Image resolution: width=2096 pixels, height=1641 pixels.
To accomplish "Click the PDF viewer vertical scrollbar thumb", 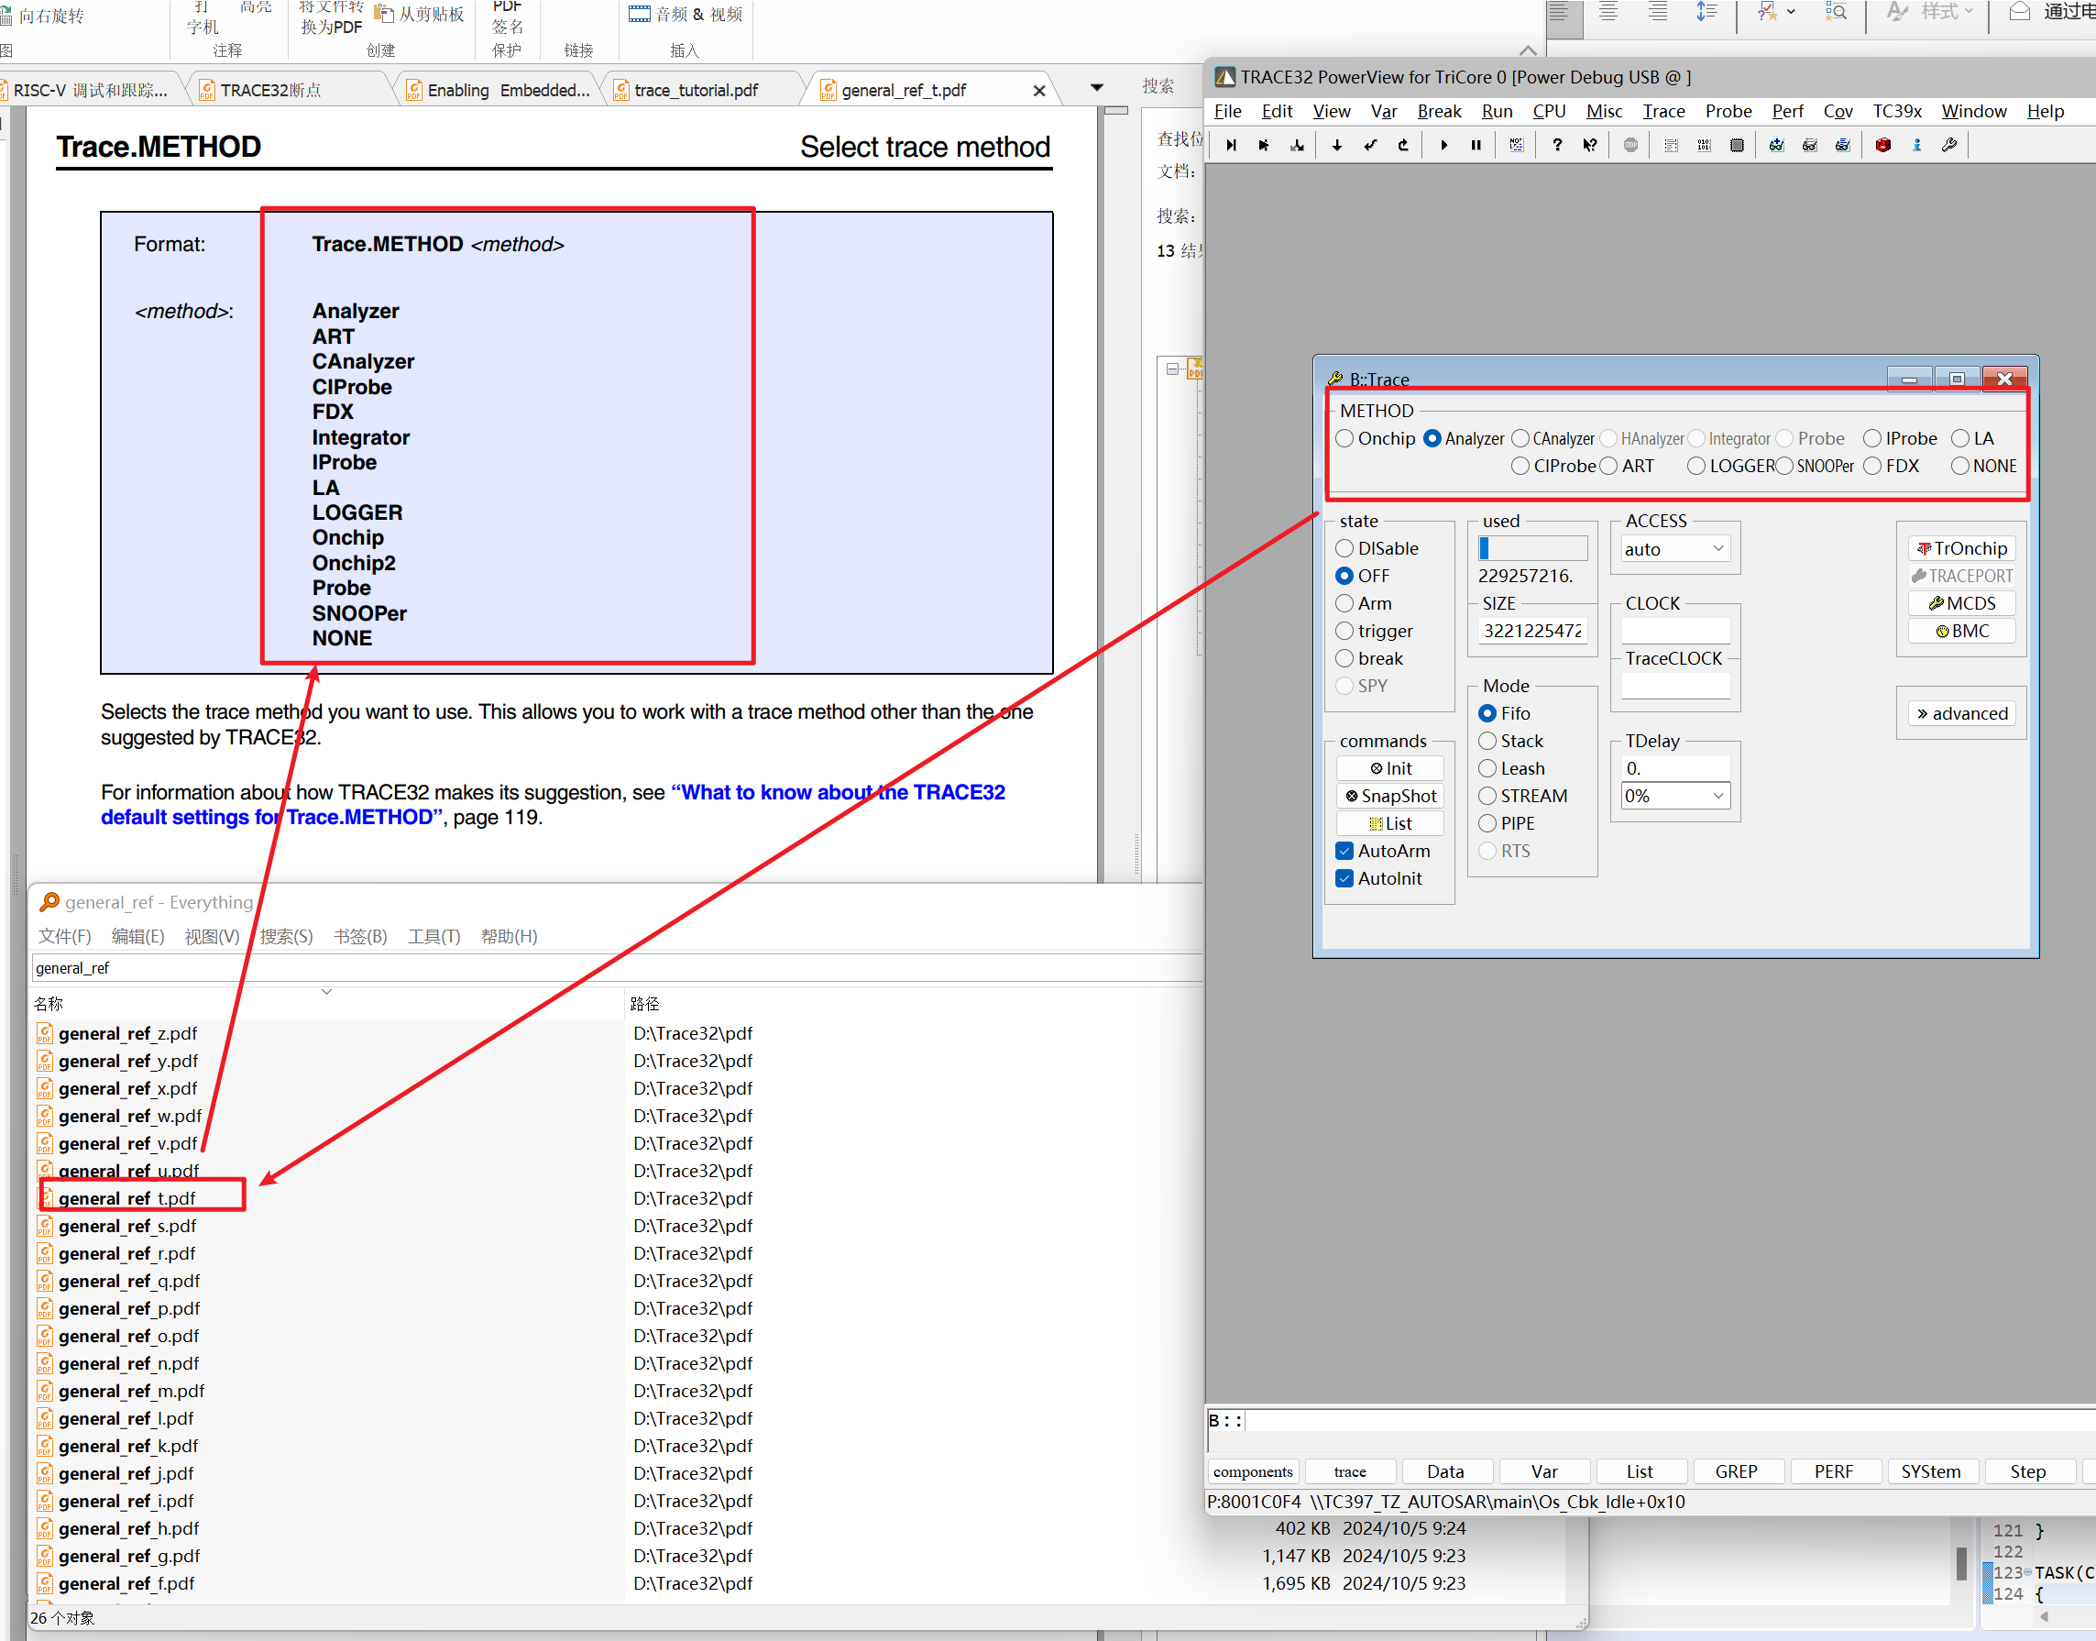I will pos(1115,111).
